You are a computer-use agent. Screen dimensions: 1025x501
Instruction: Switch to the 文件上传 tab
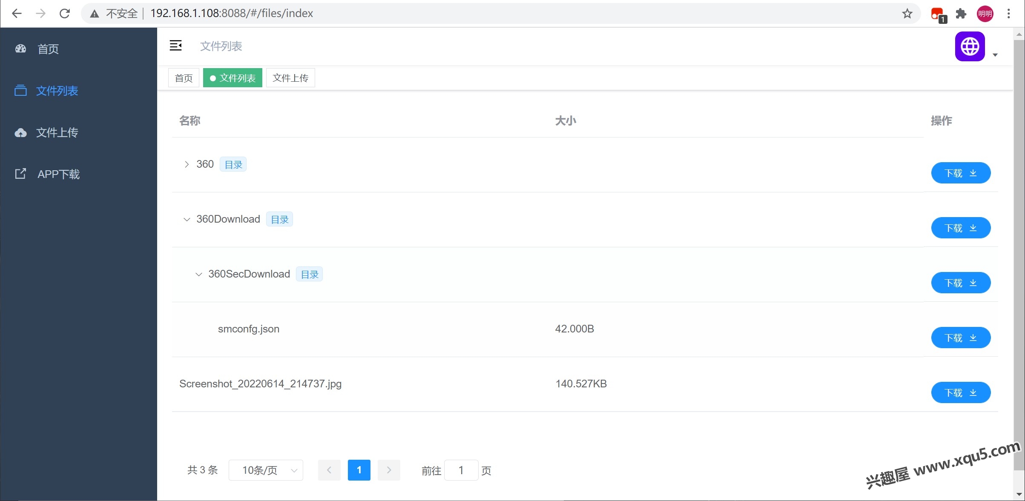point(290,78)
